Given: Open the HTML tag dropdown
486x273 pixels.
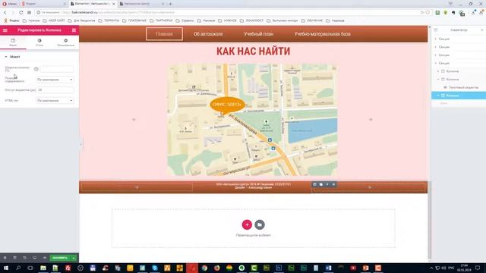Looking at the screenshot, I should coord(55,100).
